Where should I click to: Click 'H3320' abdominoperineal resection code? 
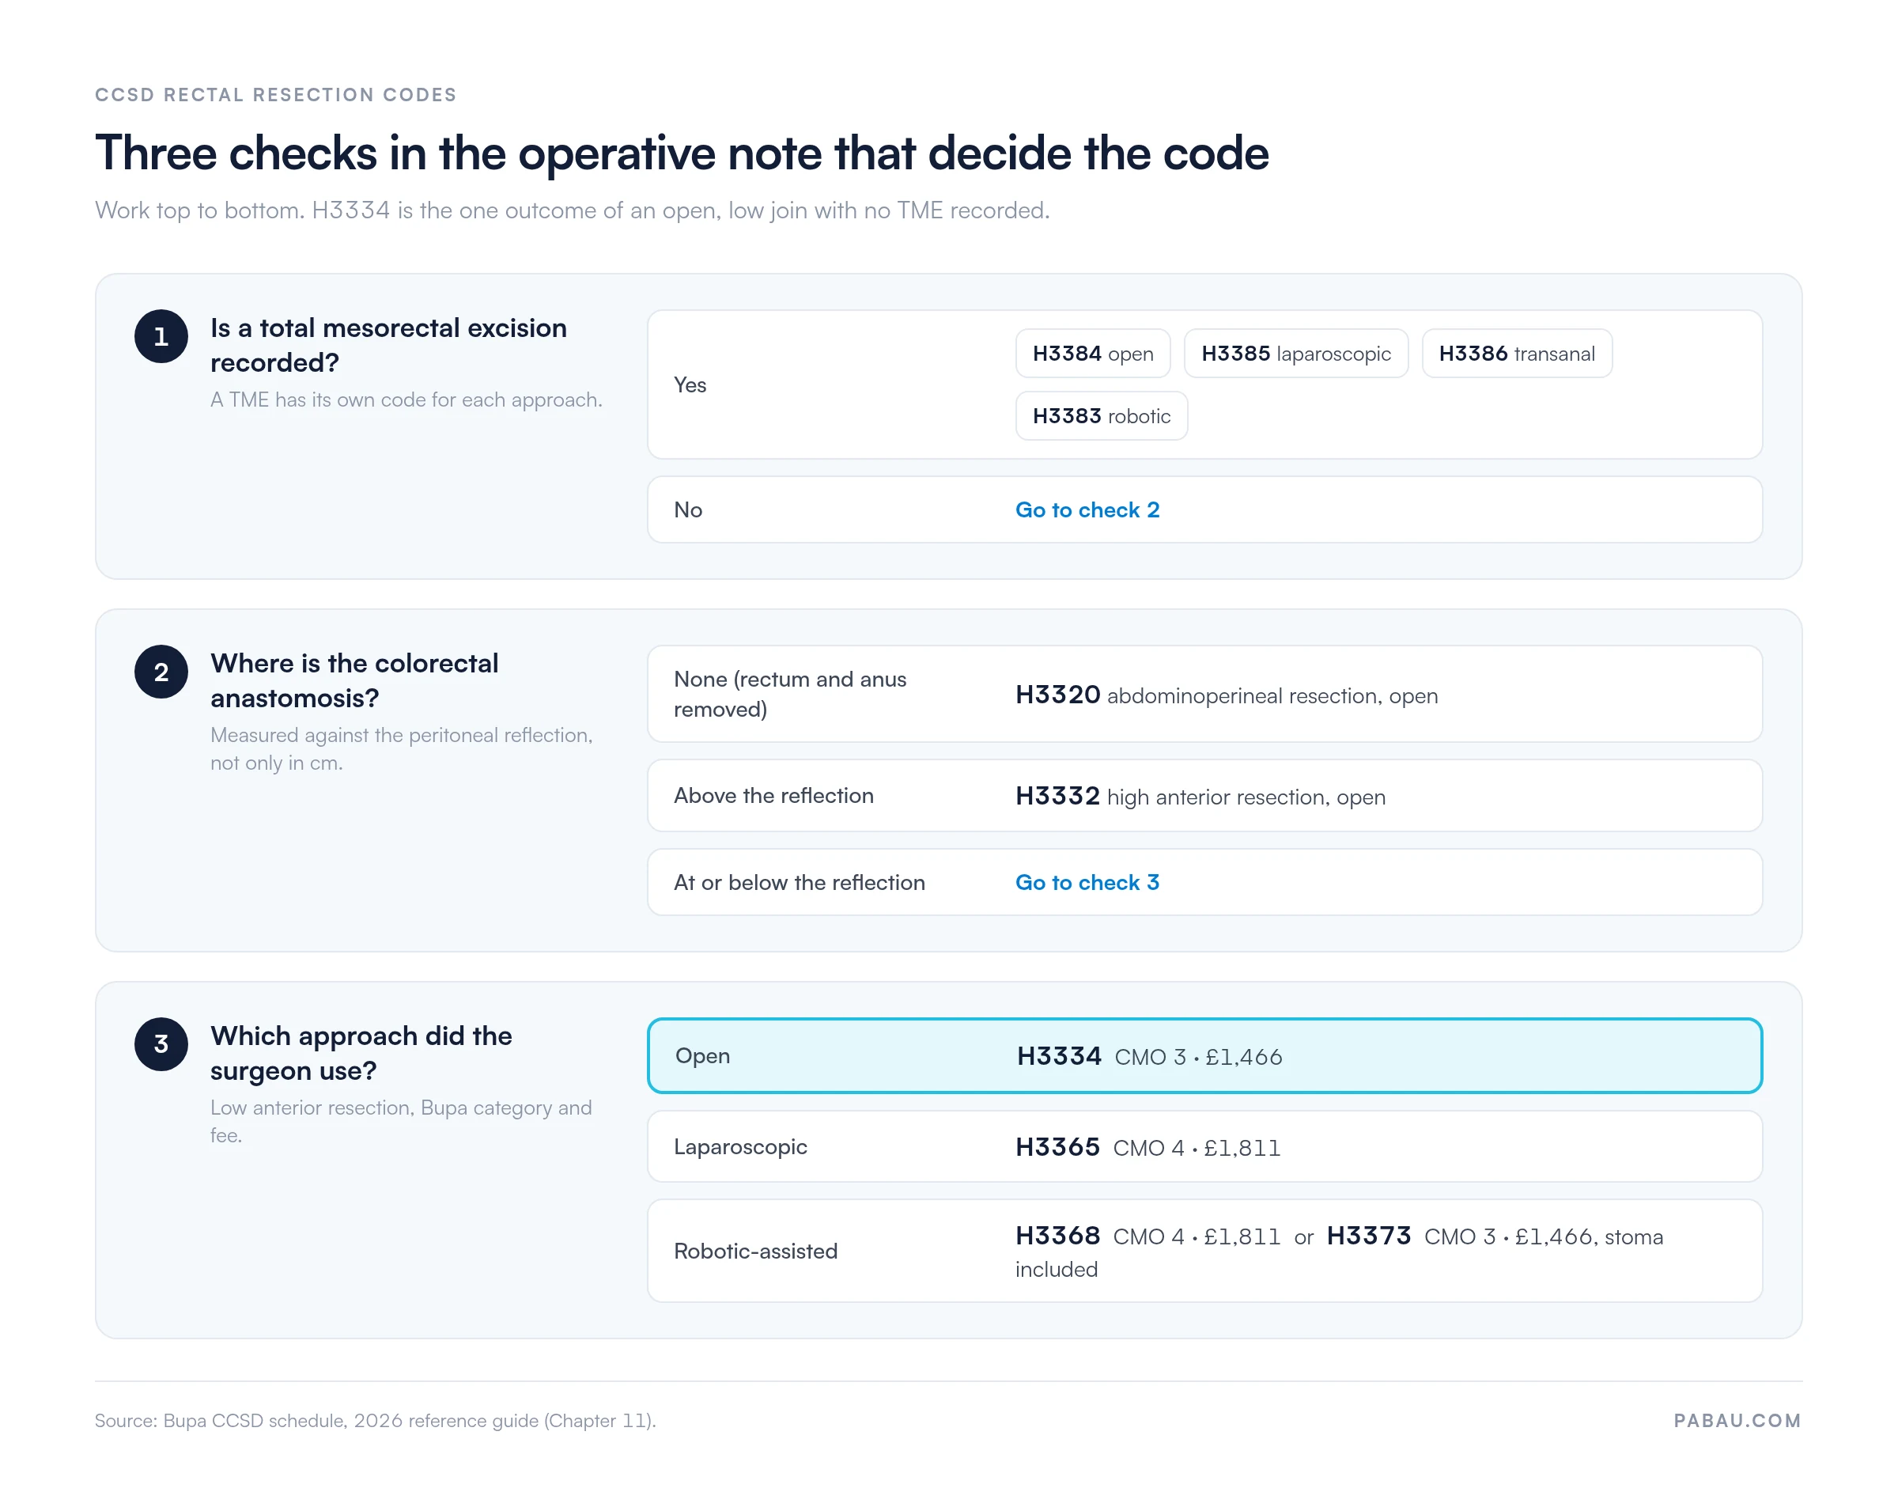pyautogui.click(x=1057, y=695)
